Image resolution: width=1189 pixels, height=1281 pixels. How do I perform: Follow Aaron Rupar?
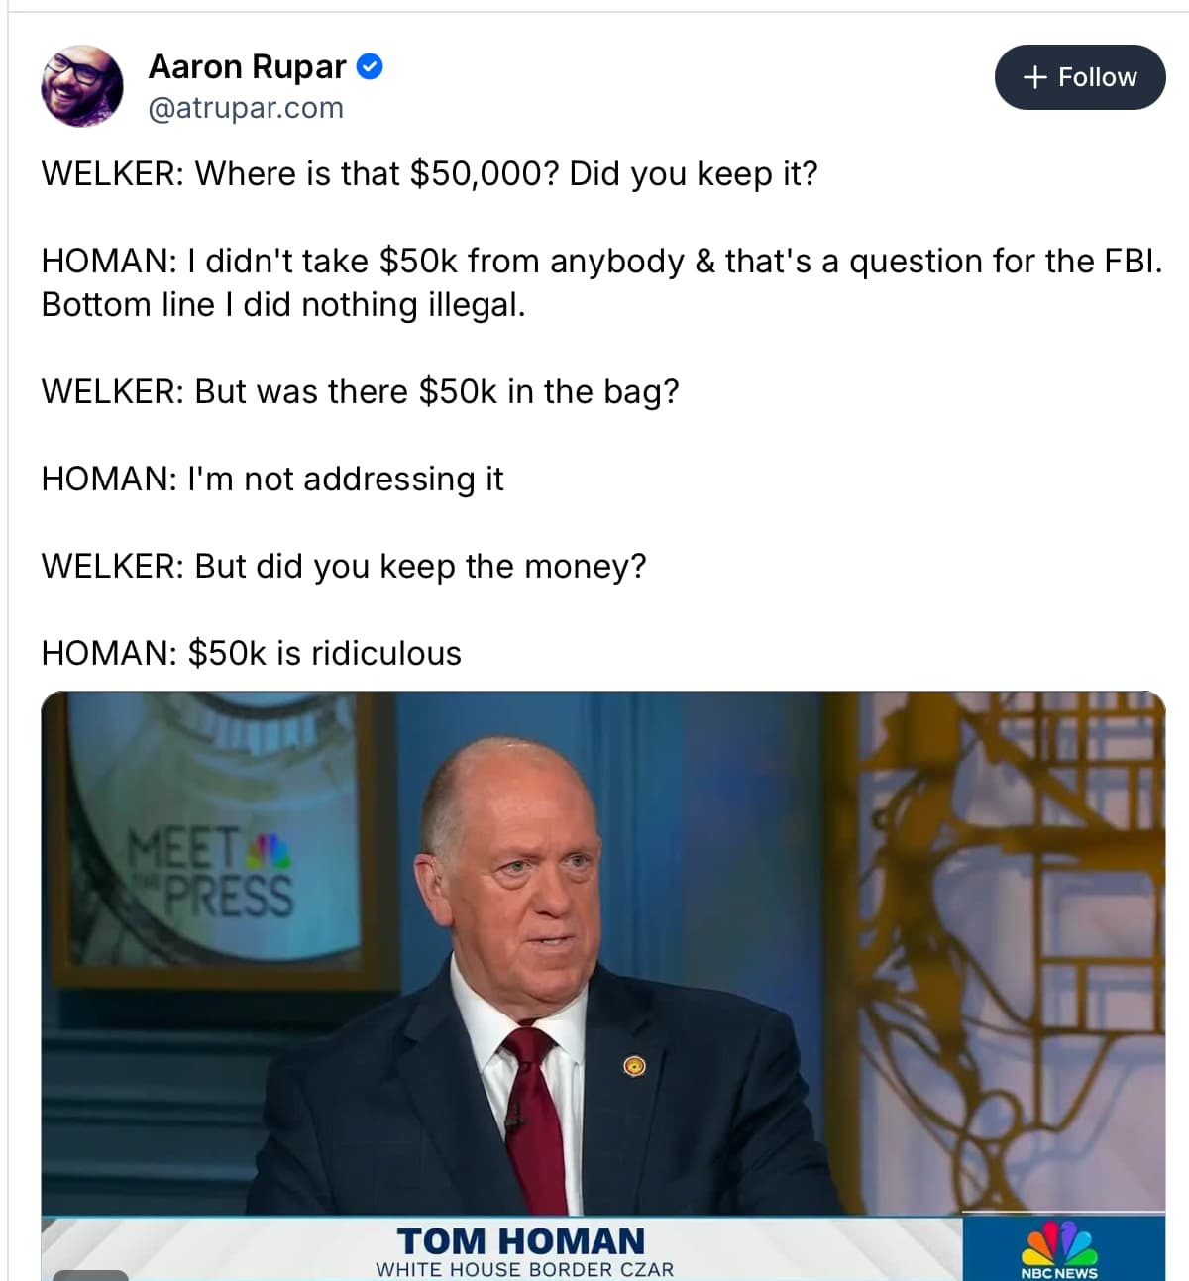pyautogui.click(x=1080, y=77)
